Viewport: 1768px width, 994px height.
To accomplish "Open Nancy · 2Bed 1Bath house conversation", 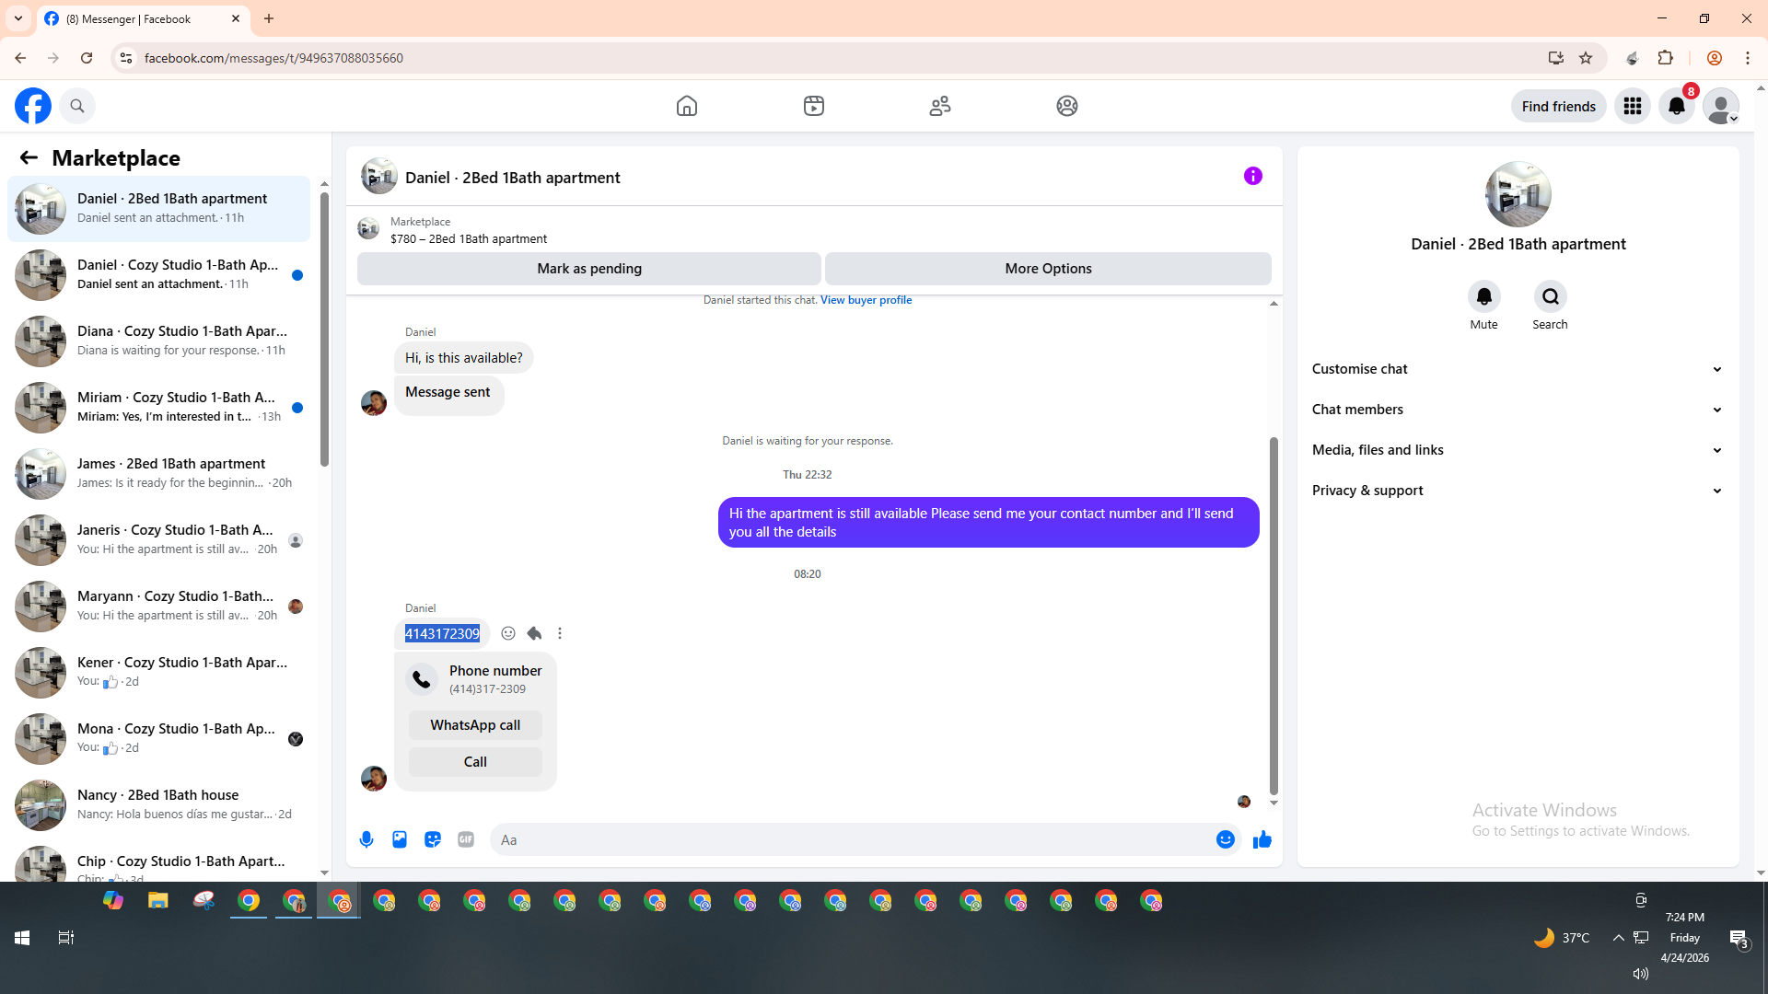I will tap(158, 805).
